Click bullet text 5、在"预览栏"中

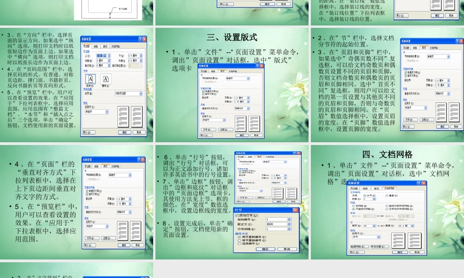click(x=46, y=222)
